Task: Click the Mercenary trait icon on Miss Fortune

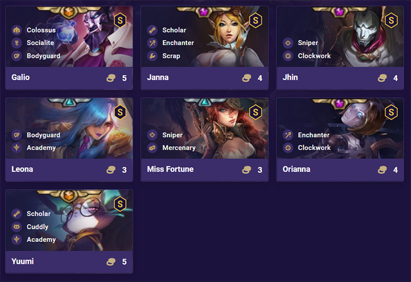Action: [x=152, y=148]
